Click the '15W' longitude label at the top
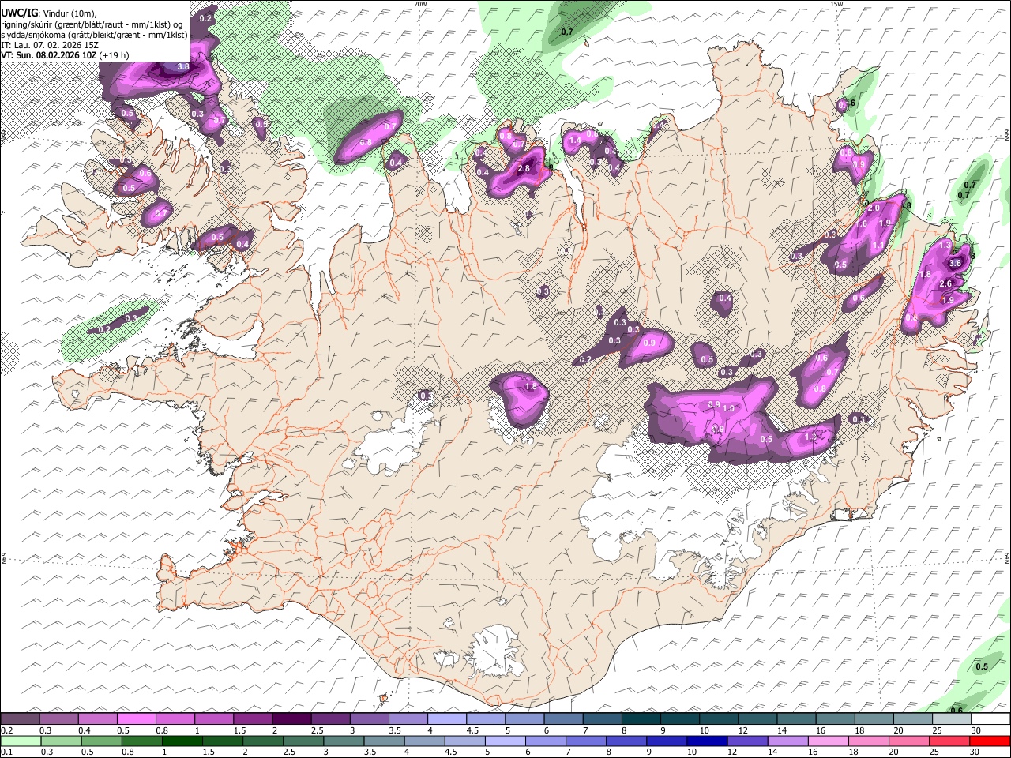 pyautogui.click(x=836, y=4)
